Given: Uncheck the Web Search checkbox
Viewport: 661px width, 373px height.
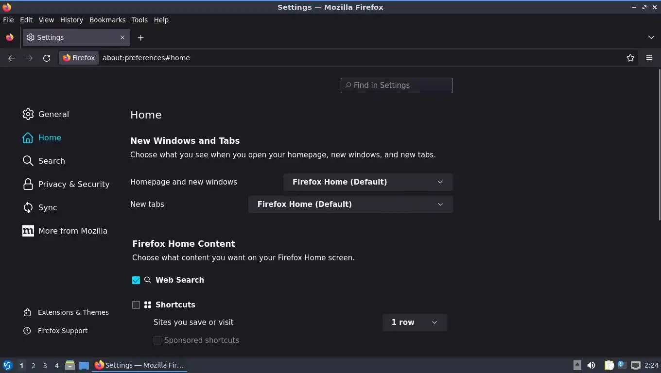Looking at the screenshot, I should pos(136,280).
